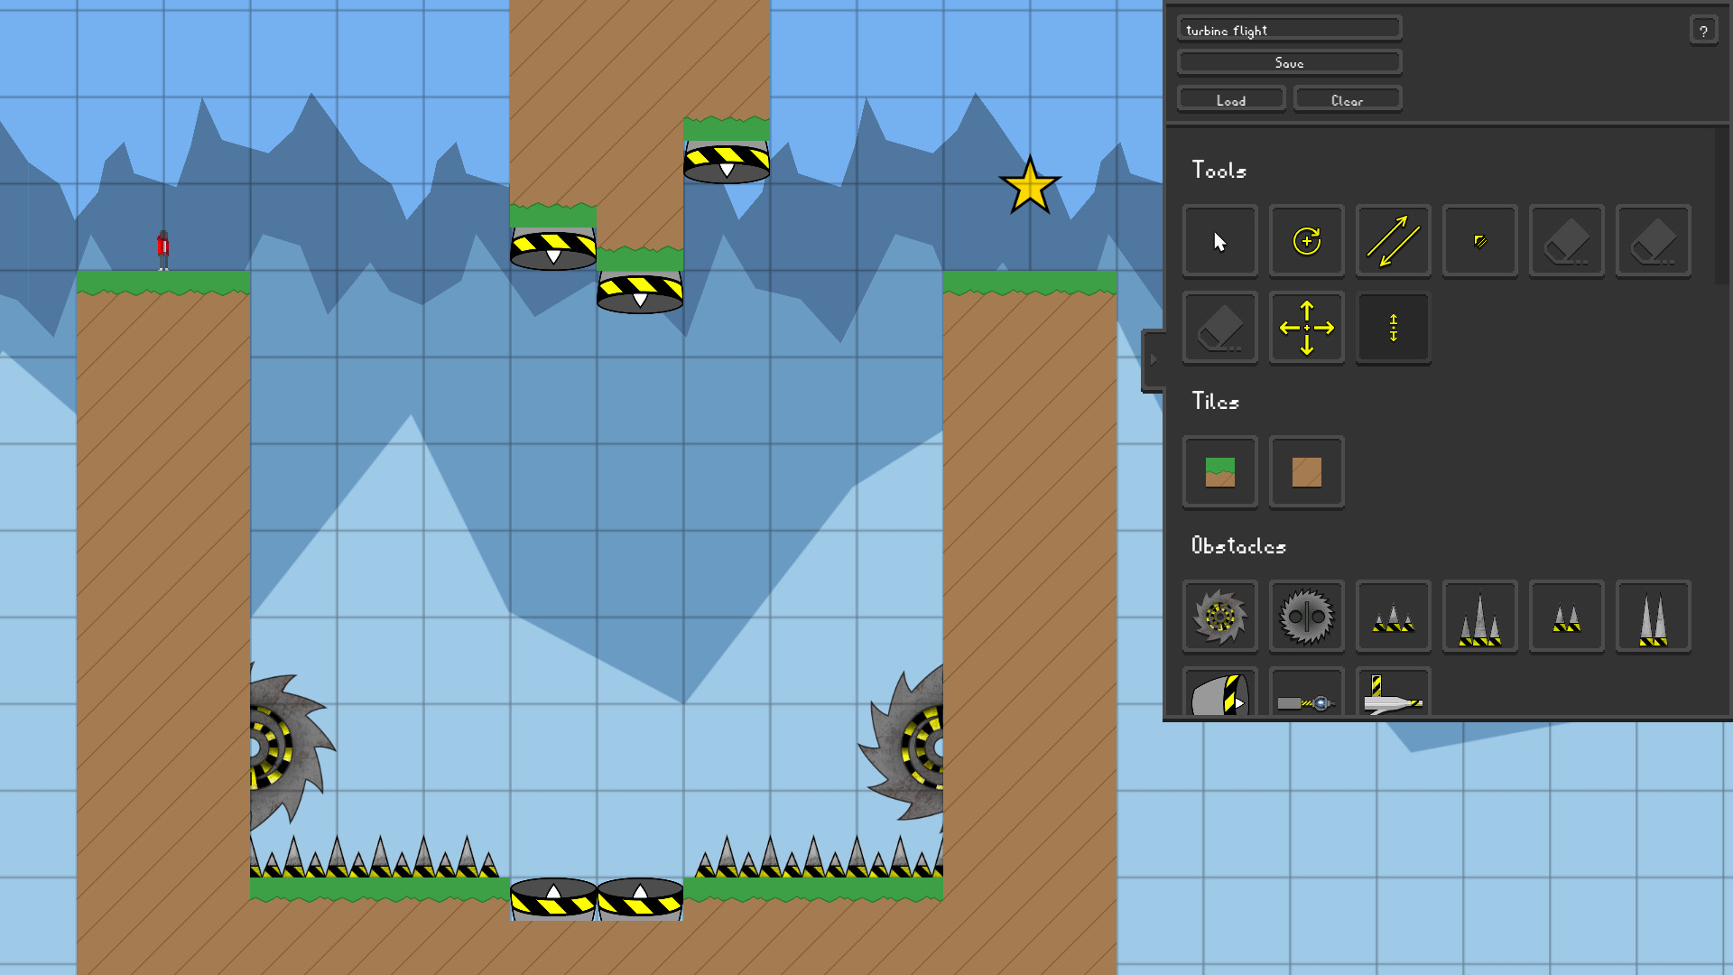
Task: Click the Save button
Action: (1289, 62)
